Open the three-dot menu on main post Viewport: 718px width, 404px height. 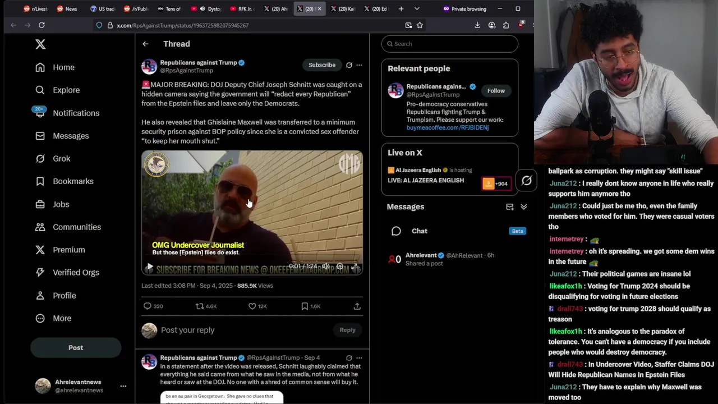(359, 65)
